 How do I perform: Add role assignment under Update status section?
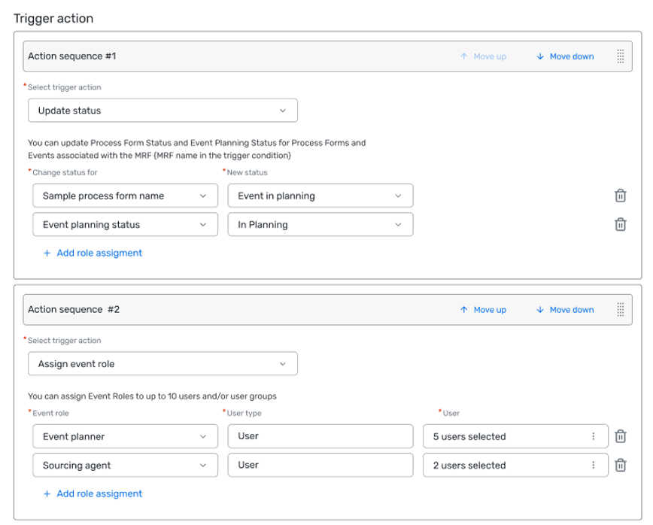pos(93,253)
